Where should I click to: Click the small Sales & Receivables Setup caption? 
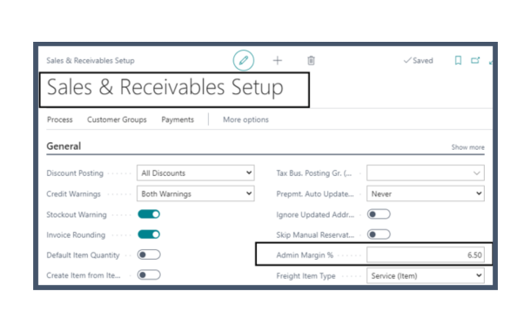click(91, 60)
